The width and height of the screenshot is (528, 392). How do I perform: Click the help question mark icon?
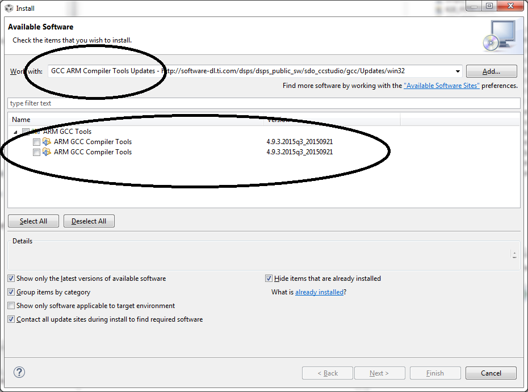pos(19,372)
